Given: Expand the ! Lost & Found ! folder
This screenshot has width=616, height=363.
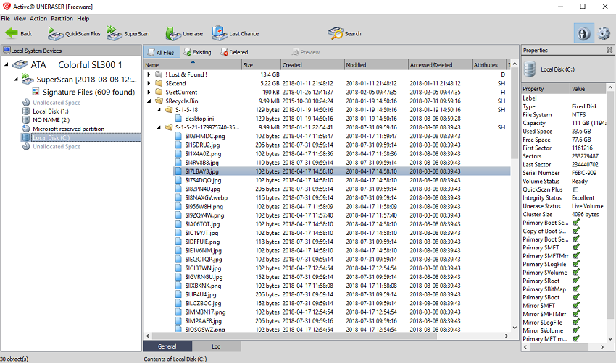Looking at the screenshot, I should (149, 74).
